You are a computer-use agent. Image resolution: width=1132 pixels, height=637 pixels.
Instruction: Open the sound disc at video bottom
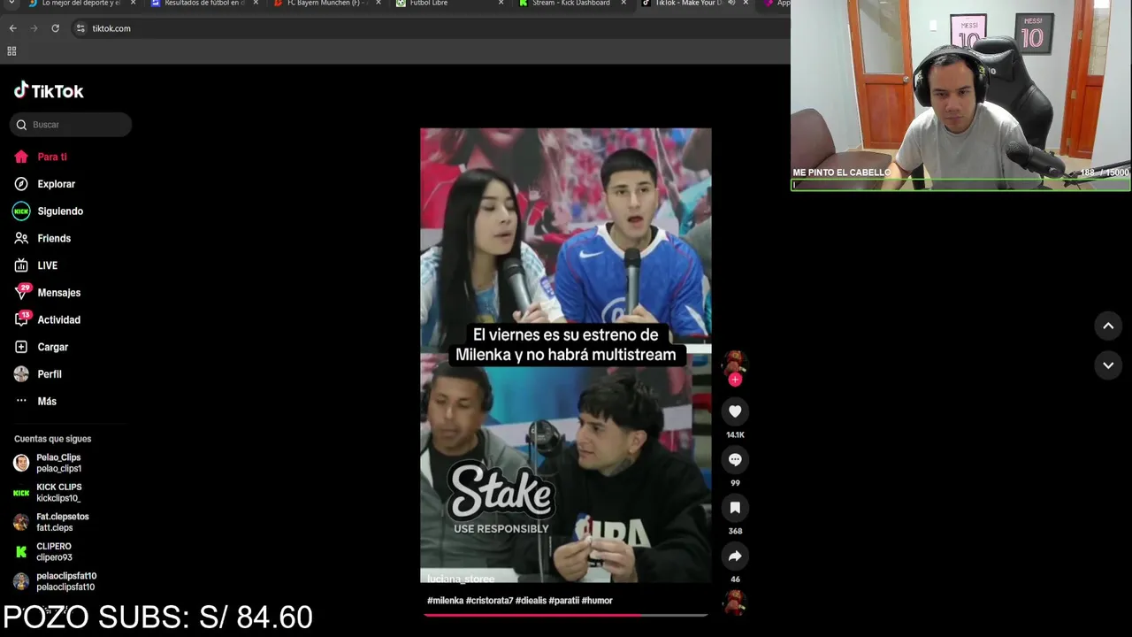(735, 604)
